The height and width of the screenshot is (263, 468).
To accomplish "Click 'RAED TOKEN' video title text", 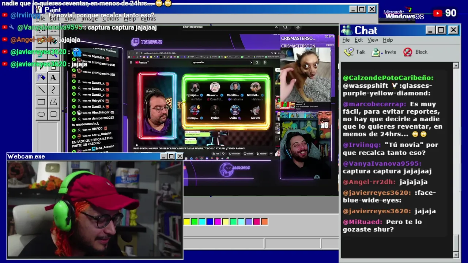I will point(189,149).
